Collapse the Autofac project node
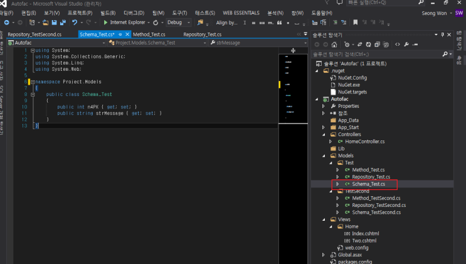Viewport: 466px width, 264px height. 317,99
